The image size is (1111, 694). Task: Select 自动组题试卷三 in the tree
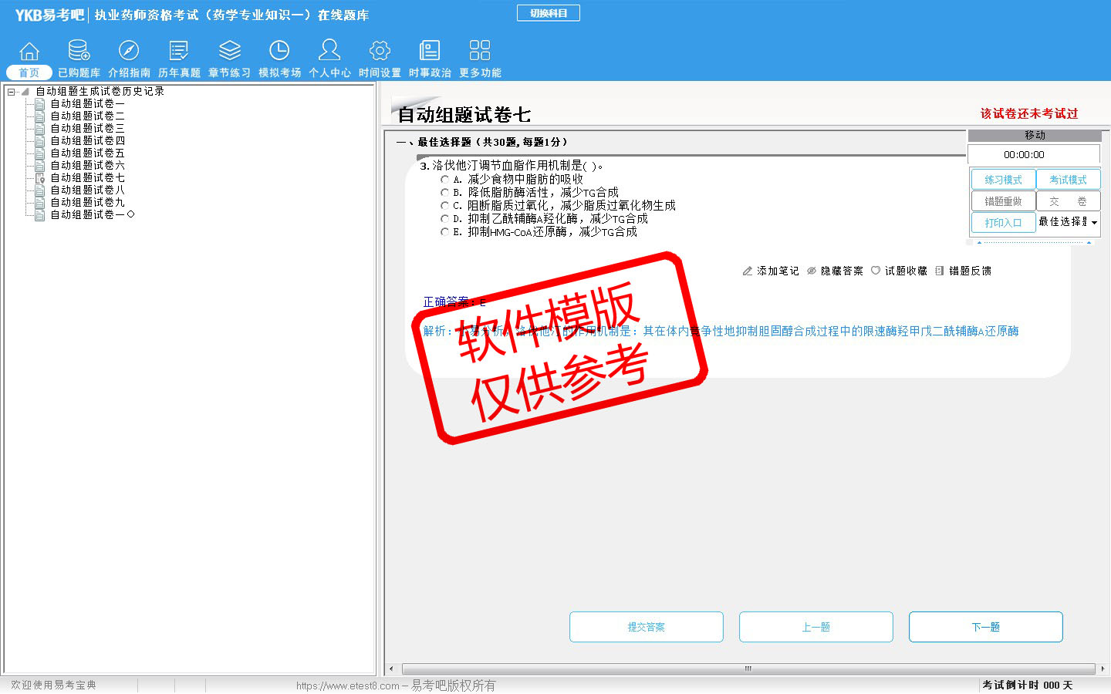tap(87, 129)
